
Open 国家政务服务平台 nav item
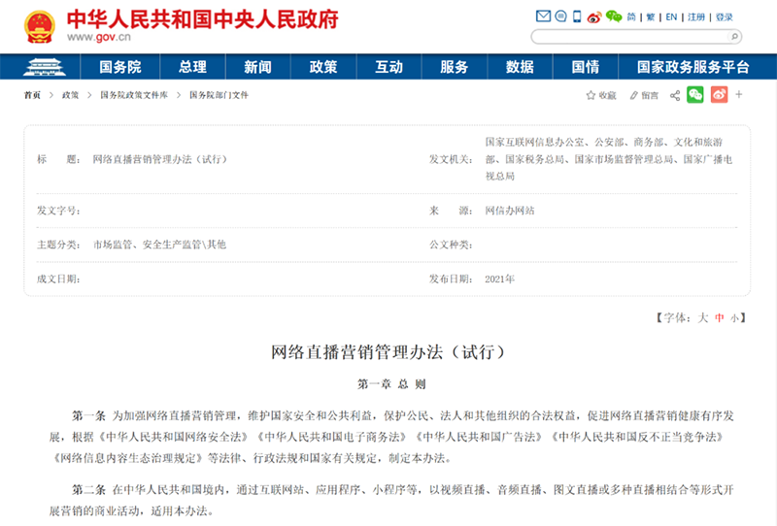point(693,67)
